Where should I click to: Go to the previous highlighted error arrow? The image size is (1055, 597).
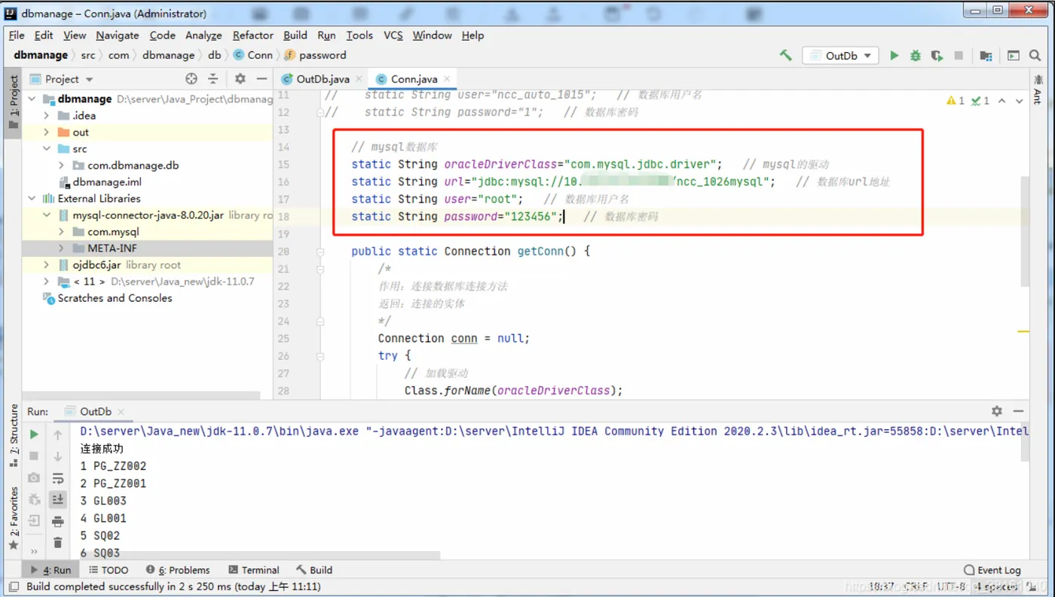[1002, 101]
